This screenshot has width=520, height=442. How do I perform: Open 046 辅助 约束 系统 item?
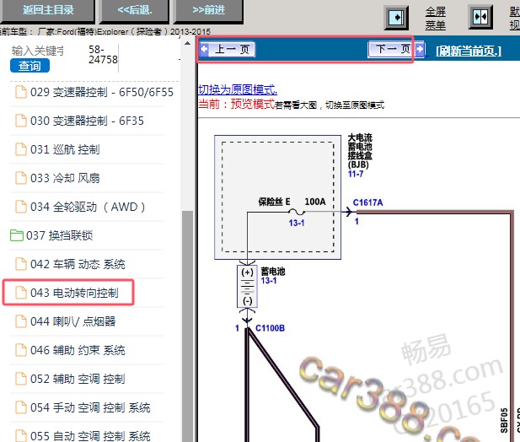(70, 350)
